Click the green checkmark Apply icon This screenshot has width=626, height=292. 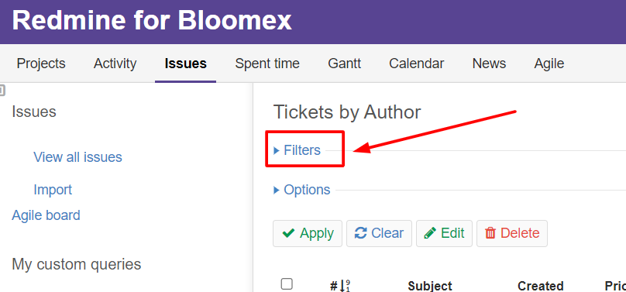pos(289,233)
